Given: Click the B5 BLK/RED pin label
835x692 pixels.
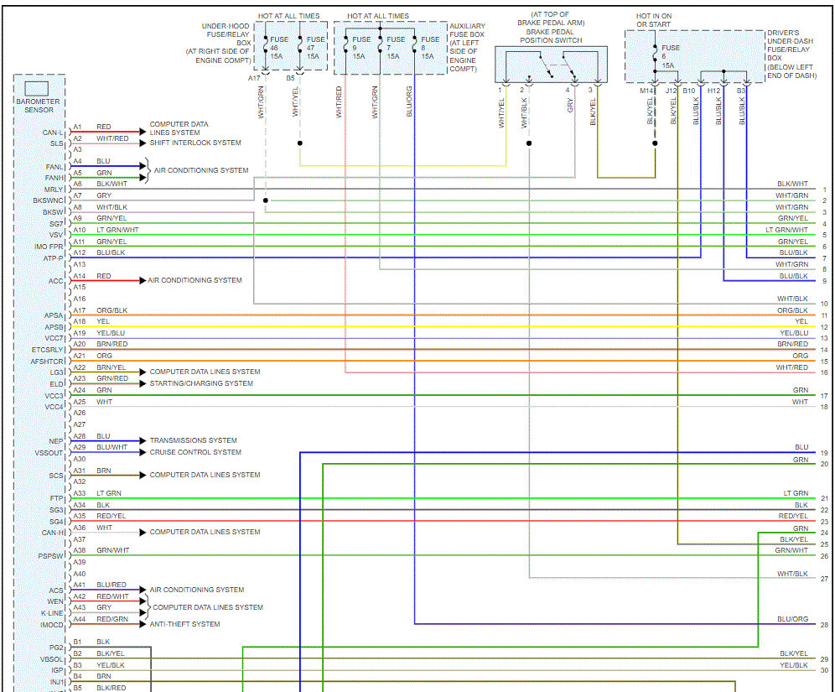Looking at the screenshot, I should pyautogui.click(x=100, y=688).
